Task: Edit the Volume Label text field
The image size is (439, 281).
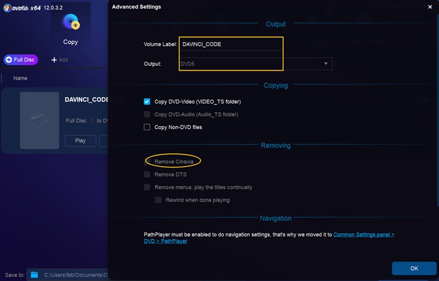Action: tap(231, 45)
